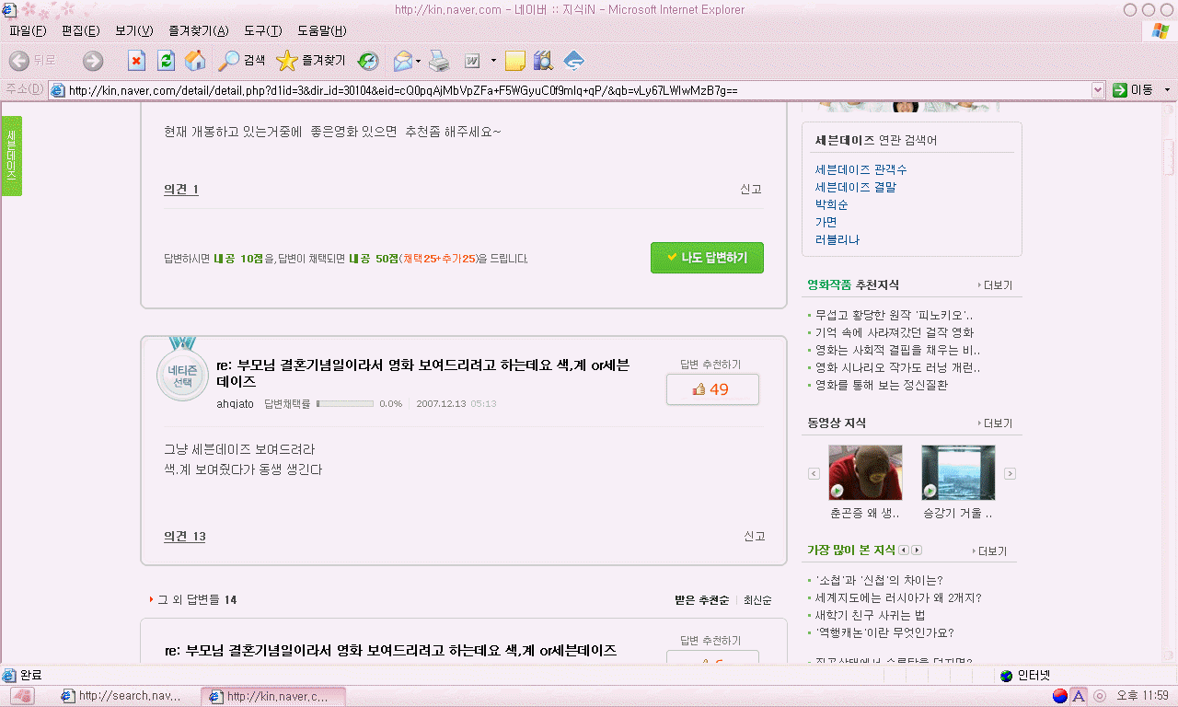This screenshot has height=707, width=1178.
Task: Open the 도구(T) menu
Action: (x=262, y=31)
